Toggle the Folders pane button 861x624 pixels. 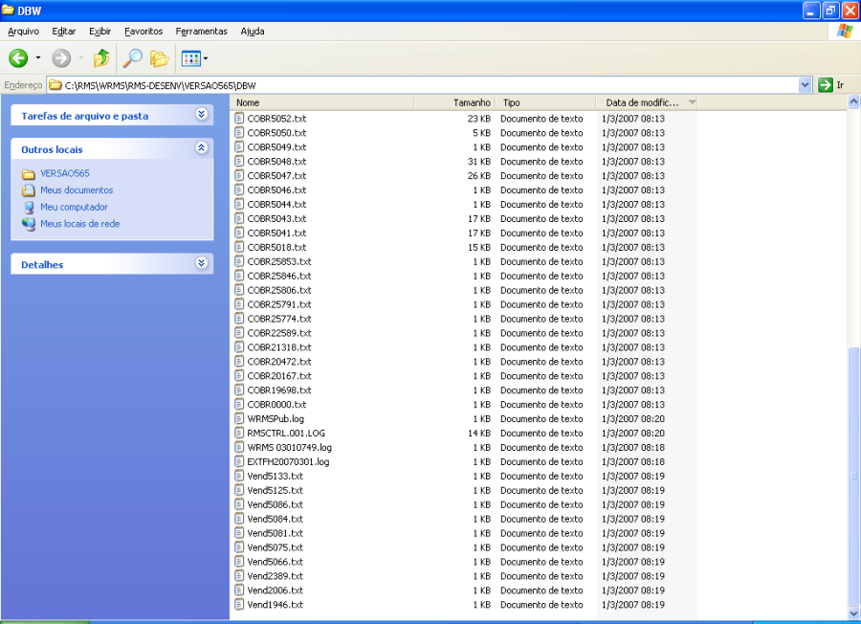(159, 58)
